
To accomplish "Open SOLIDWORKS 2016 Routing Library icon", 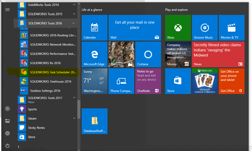I will coord(24,35).
